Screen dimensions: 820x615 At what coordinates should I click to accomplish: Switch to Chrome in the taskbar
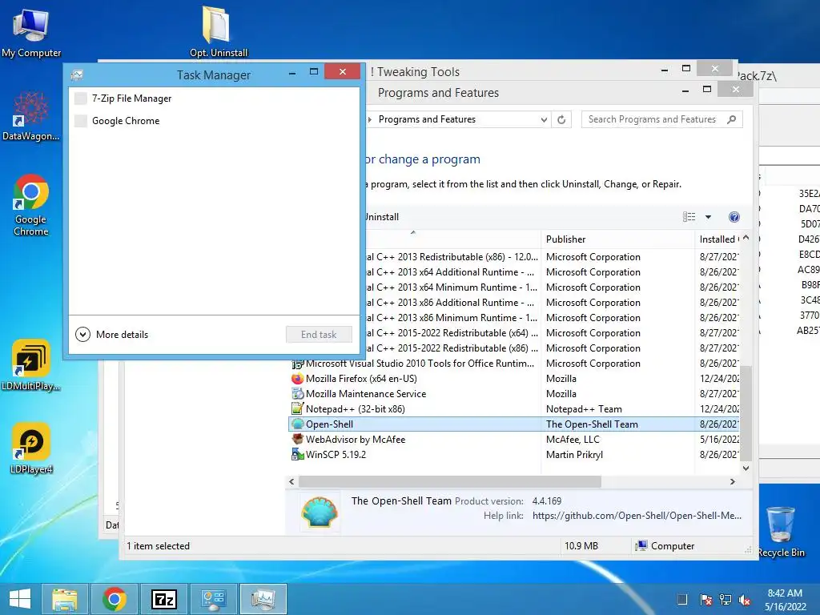point(115,599)
